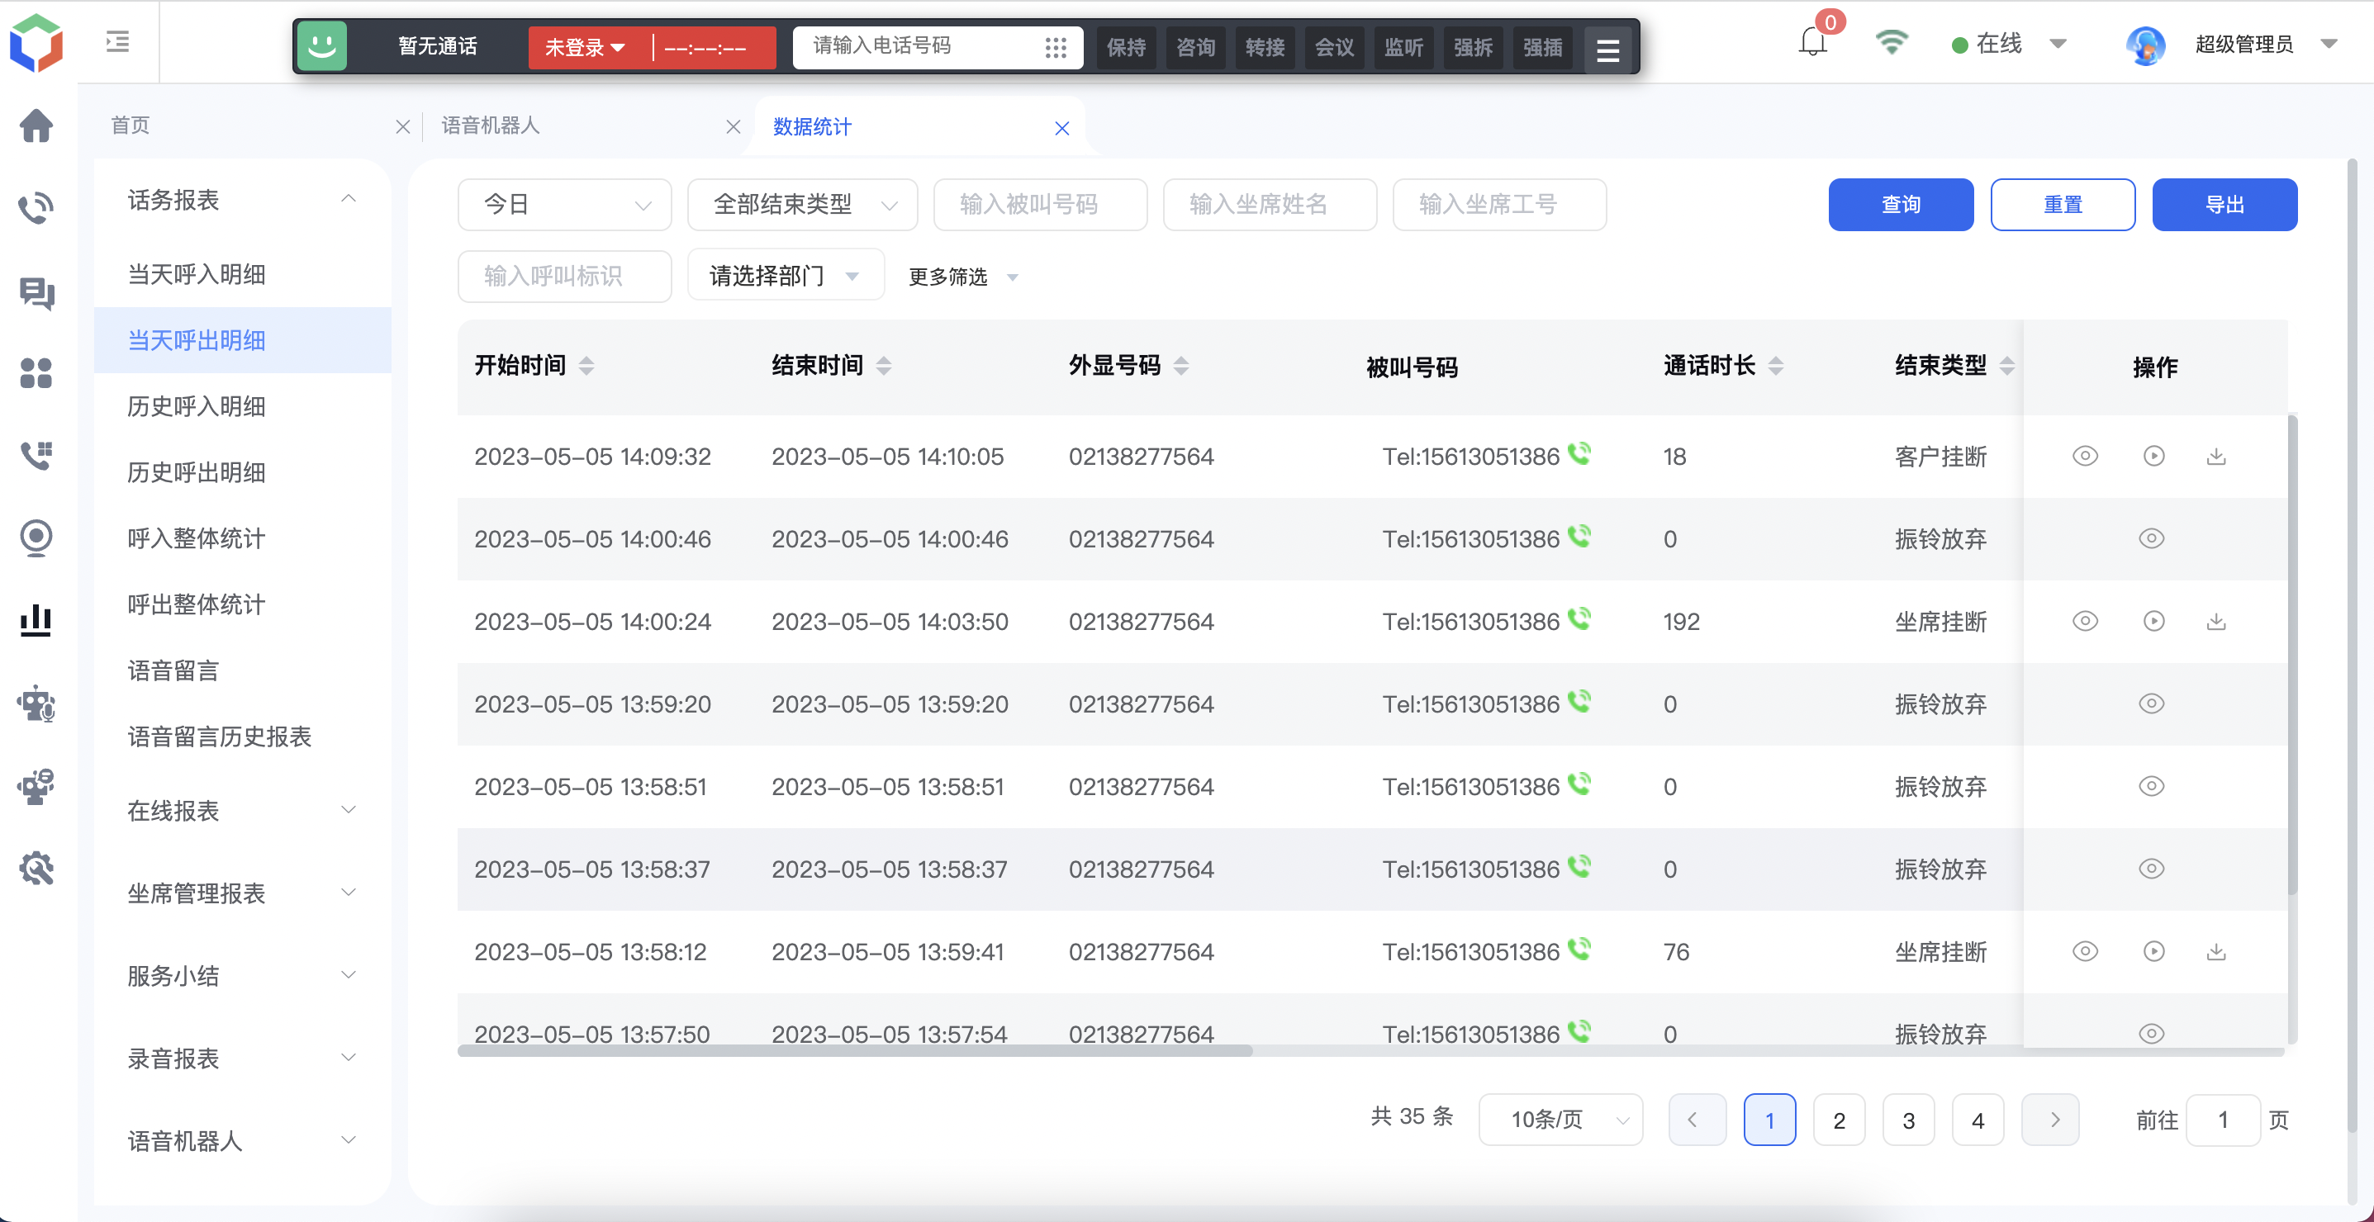Open the monitoring target icon in sidebar

coord(36,538)
